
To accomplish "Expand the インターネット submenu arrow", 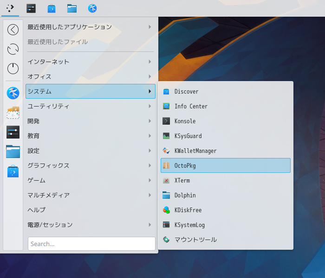I will tap(149, 62).
